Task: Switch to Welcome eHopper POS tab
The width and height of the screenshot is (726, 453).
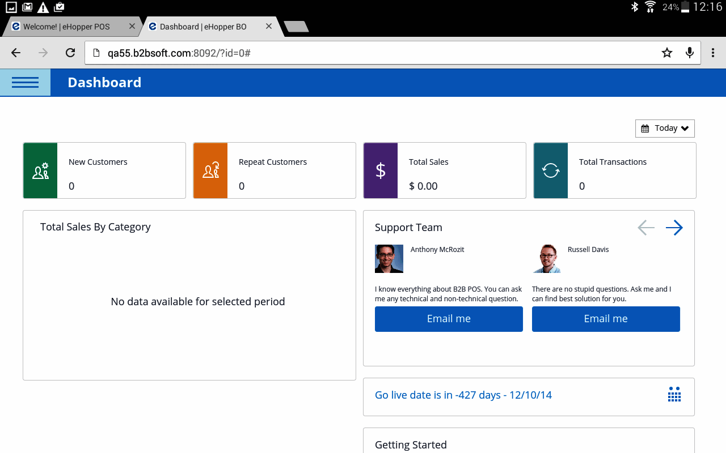Action: click(x=67, y=27)
